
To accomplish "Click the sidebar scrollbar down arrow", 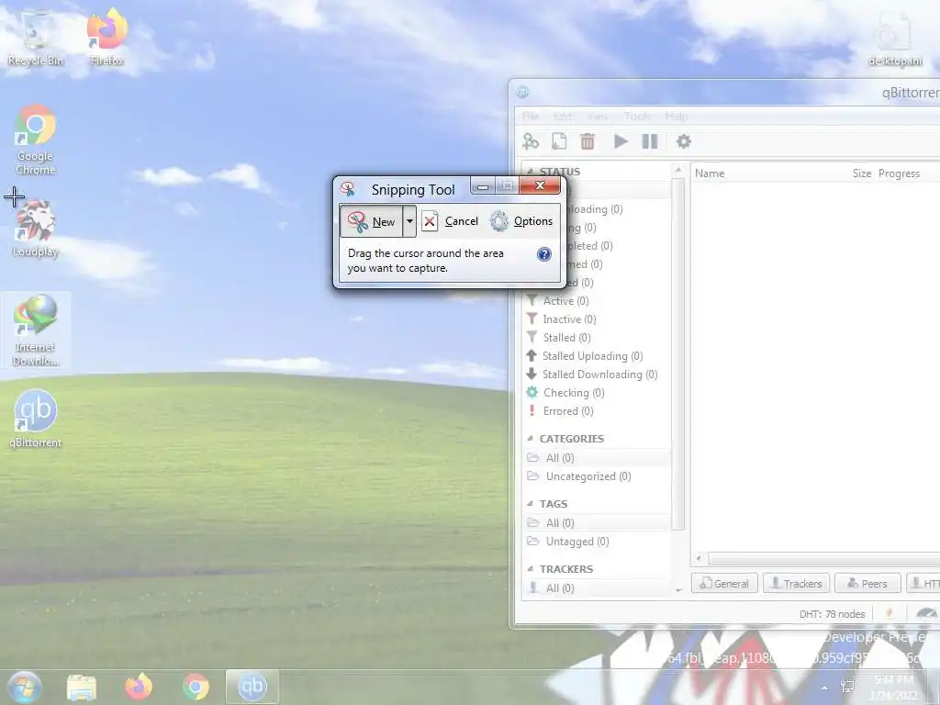I will coord(678,590).
